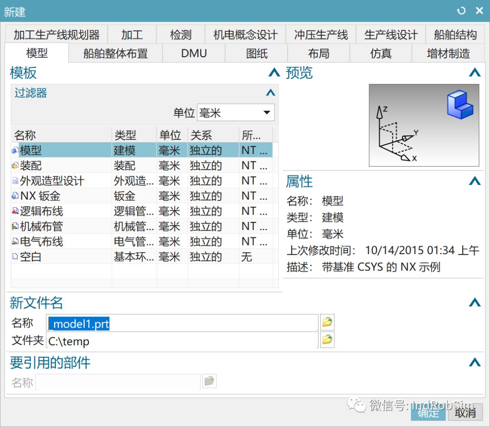Open the 单位 dropdown showing 毫米
Viewport: 490px width, 427px height.
[267, 113]
